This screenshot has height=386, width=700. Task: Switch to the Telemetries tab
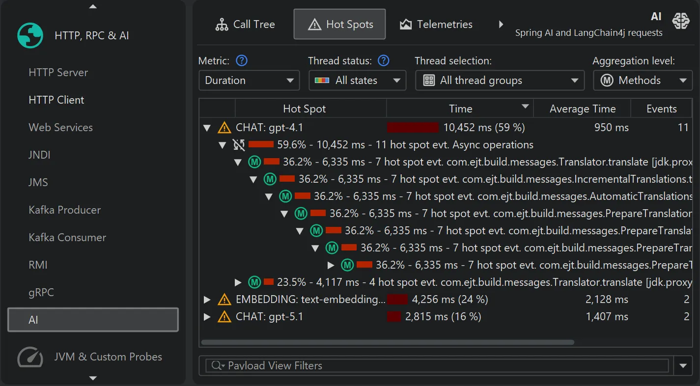tap(436, 24)
